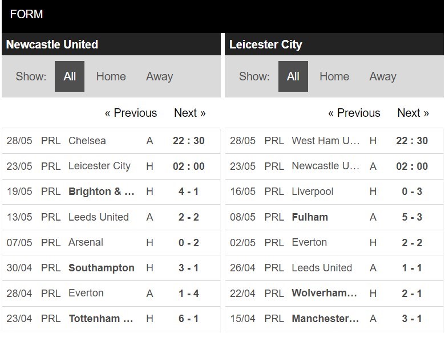Switch Newcastle United form to Home
This screenshot has height=342, width=445.
pos(111,76)
